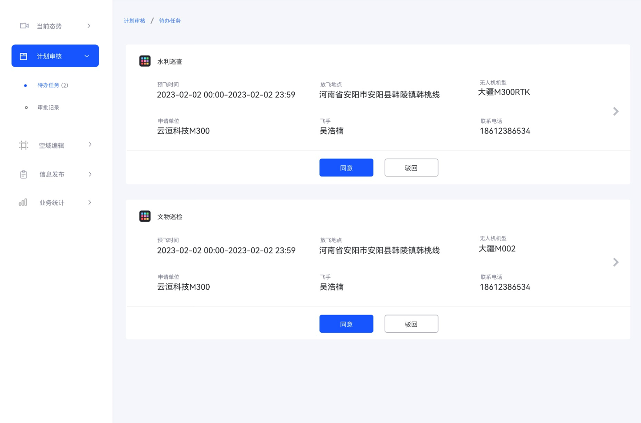Click the calendar icon beside 计划审核
641x423 pixels.
pos(24,56)
